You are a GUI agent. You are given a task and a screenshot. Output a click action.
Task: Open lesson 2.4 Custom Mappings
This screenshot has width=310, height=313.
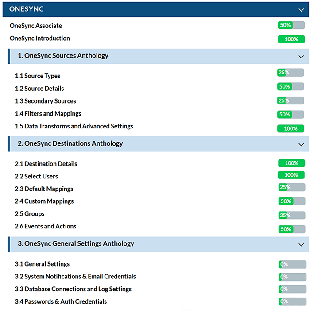(44, 201)
